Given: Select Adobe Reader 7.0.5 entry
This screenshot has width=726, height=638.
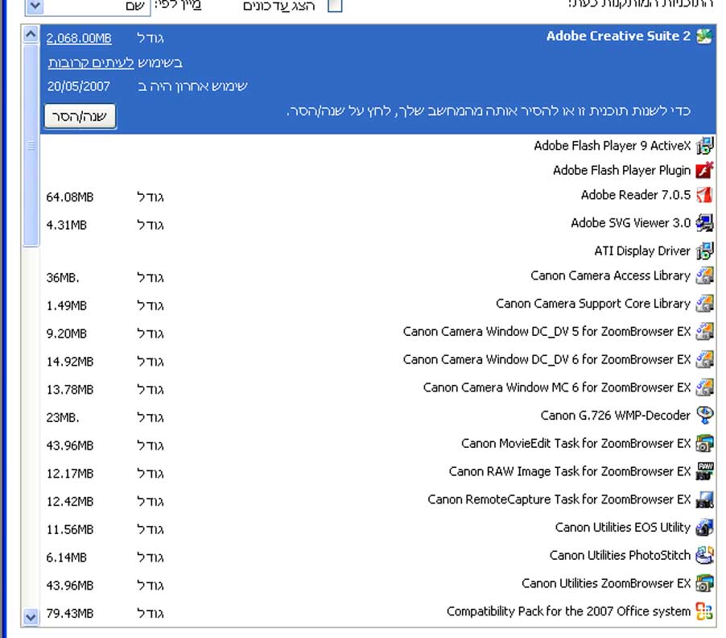Looking at the screenshot, I should pos(377,195).
